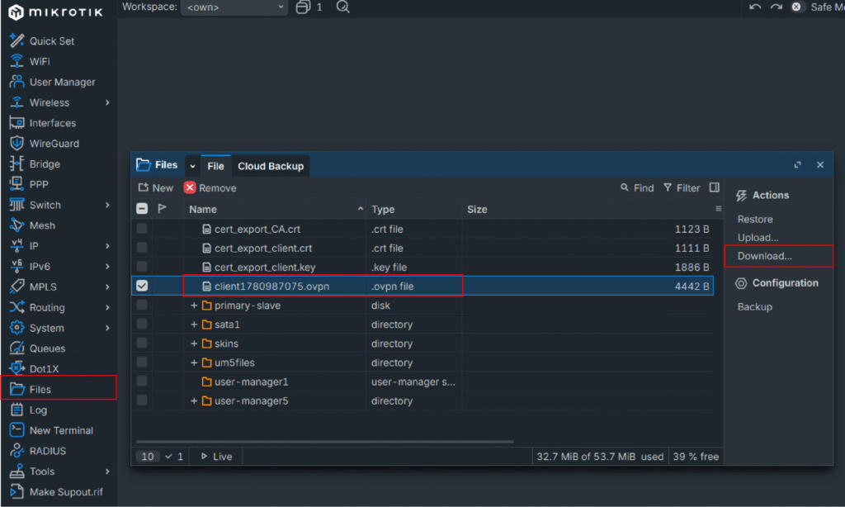Viewport: 845px width, 507px height.
Task: Click the Remove button
Action: click(210, 187)
